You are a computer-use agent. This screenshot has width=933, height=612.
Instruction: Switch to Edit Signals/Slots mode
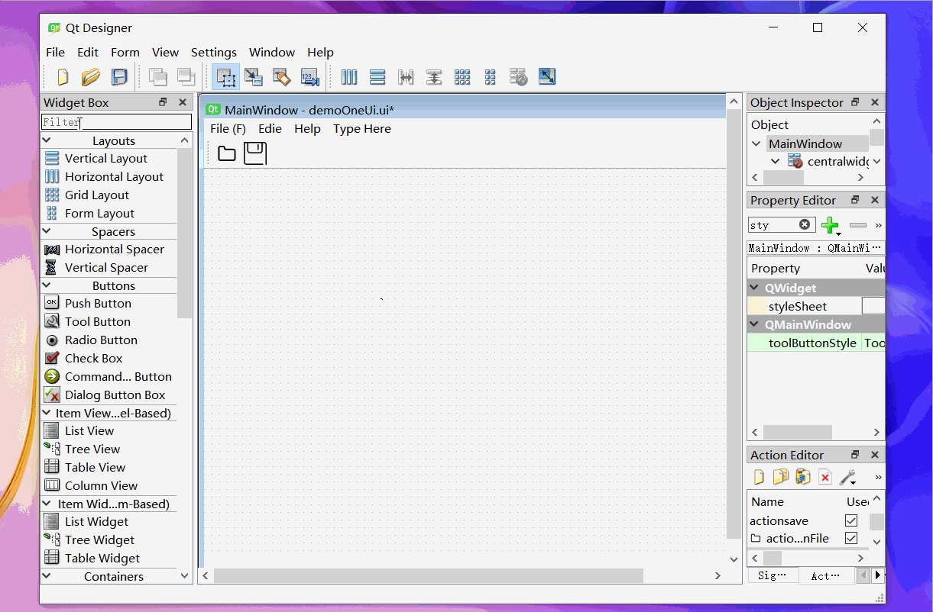(x=254, y=76)
